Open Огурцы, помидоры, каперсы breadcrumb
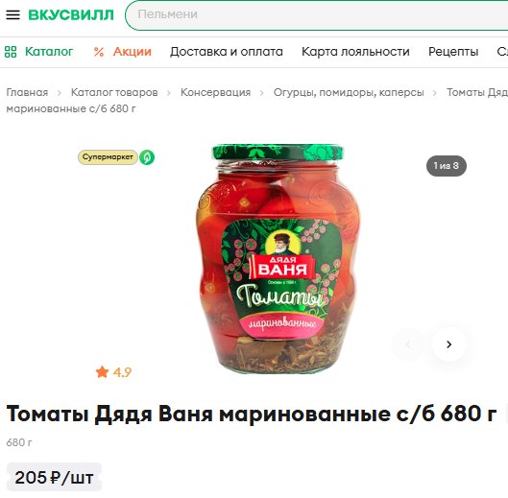This screenshot has width=508, height=498. pos(349,93)
